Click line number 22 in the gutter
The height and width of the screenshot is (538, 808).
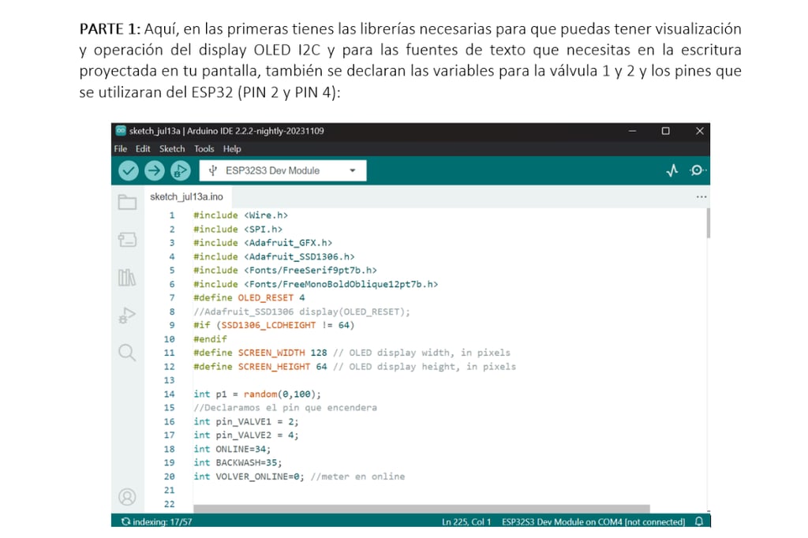[x=170, y=504]
